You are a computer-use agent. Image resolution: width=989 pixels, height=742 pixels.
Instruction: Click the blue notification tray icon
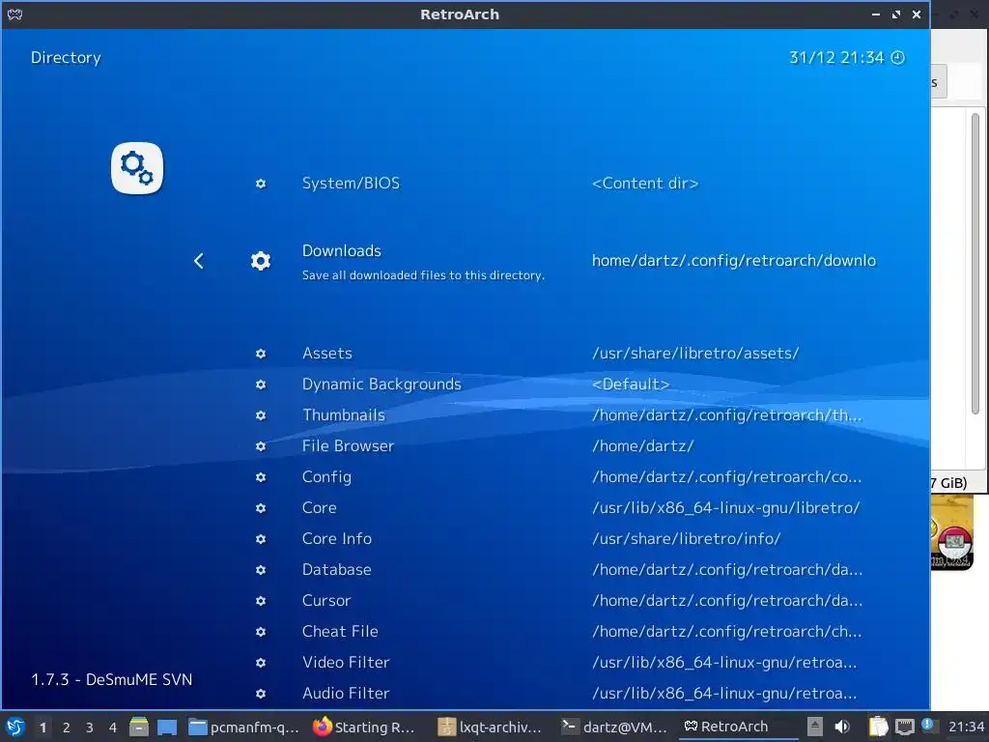(x=927, y=724)
